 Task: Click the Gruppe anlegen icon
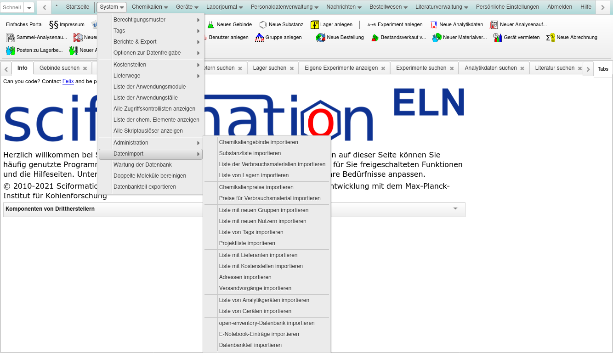click(x=260, y=37)
